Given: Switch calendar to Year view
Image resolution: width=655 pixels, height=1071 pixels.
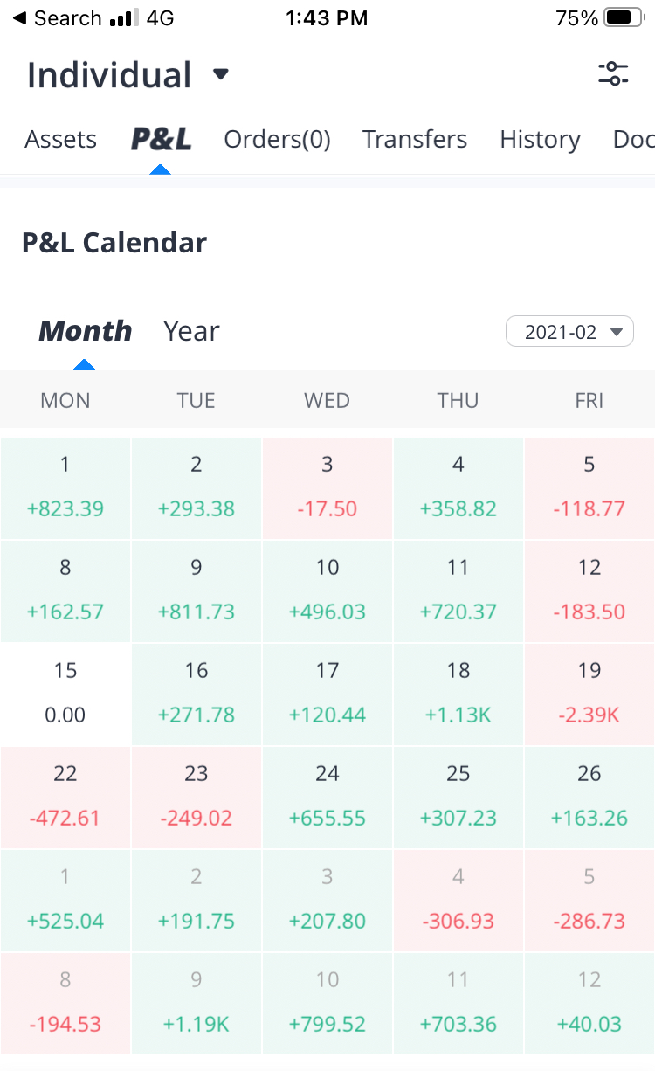Looking at the screenshot, I should (x=191, y=331).
